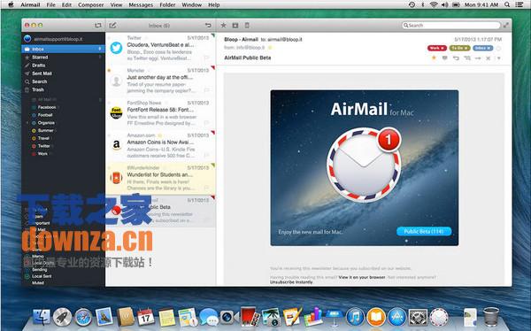Open the Wunderlist for Students email
The height and width of the screenshot is (331, 531).
point(160,179)
